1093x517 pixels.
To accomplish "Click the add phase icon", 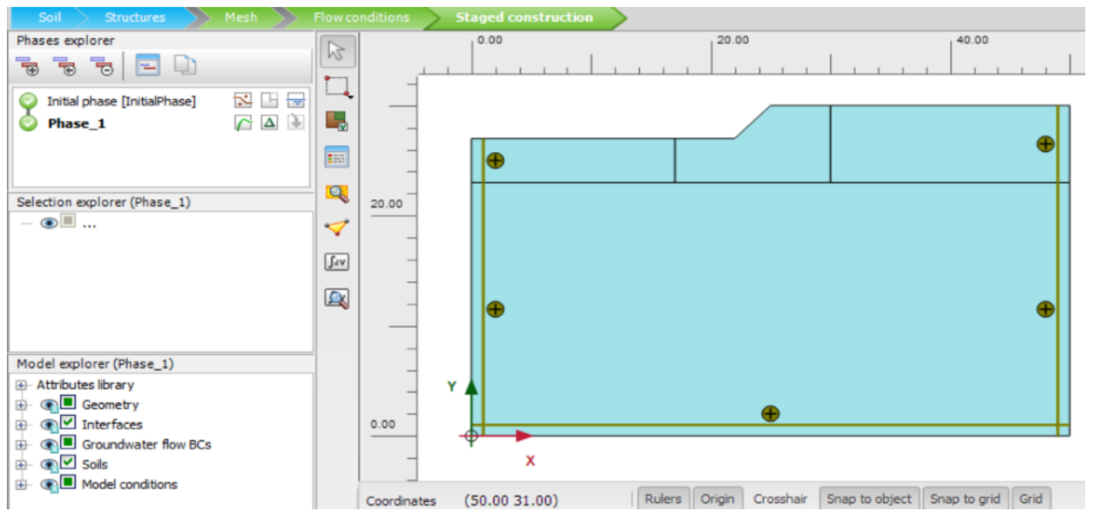I will 28,66.
